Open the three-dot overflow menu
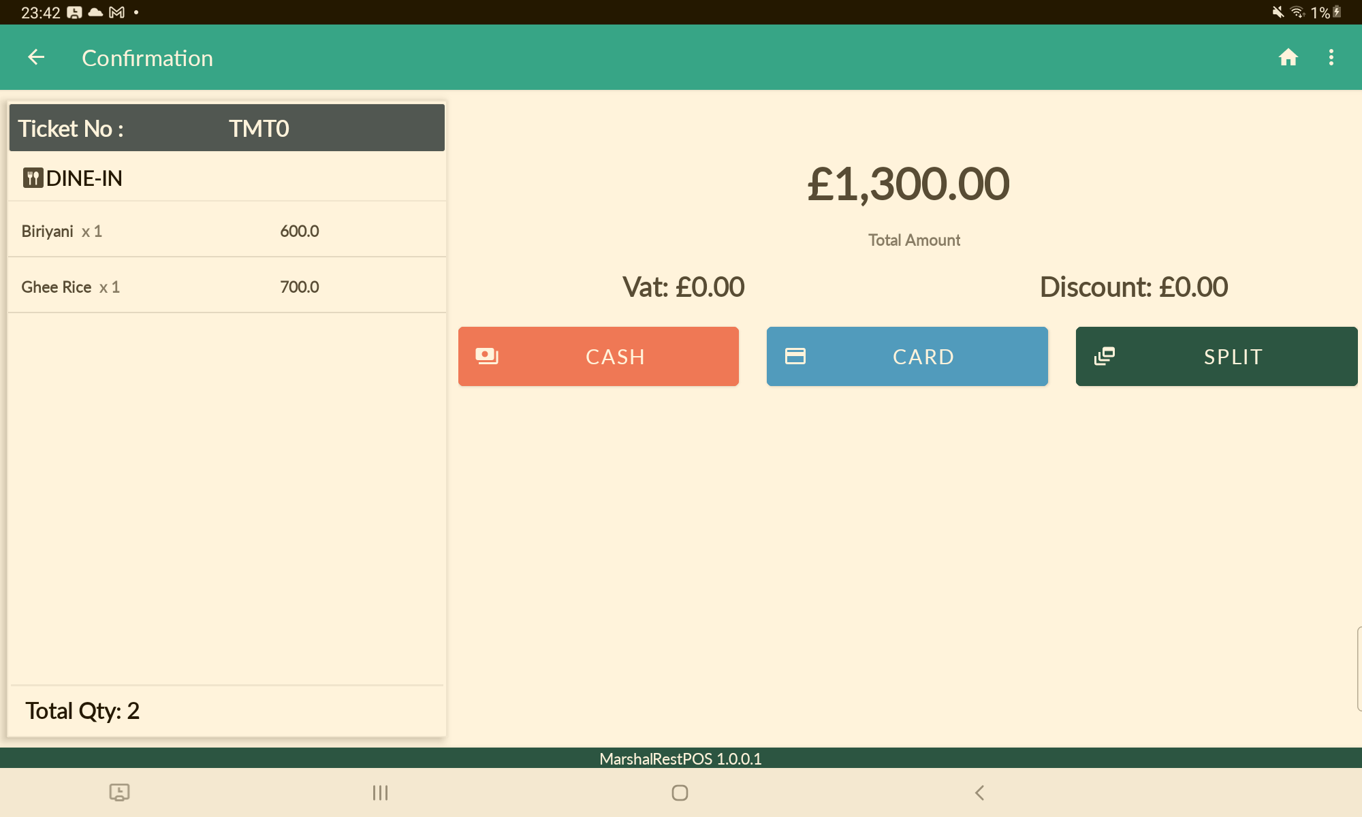The image size is (1362, 817). point(1331,58)
